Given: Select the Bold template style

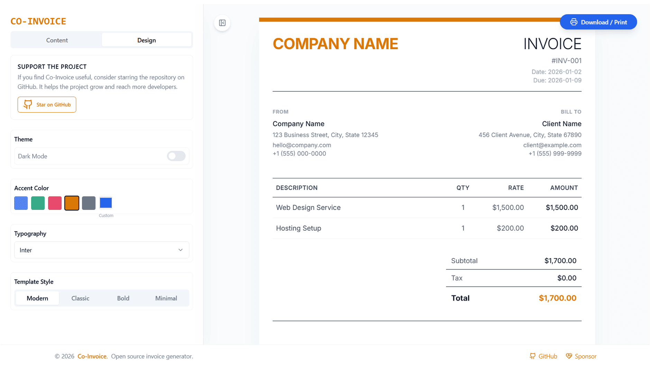Looking at the screenshot, I should click(123, 298).
